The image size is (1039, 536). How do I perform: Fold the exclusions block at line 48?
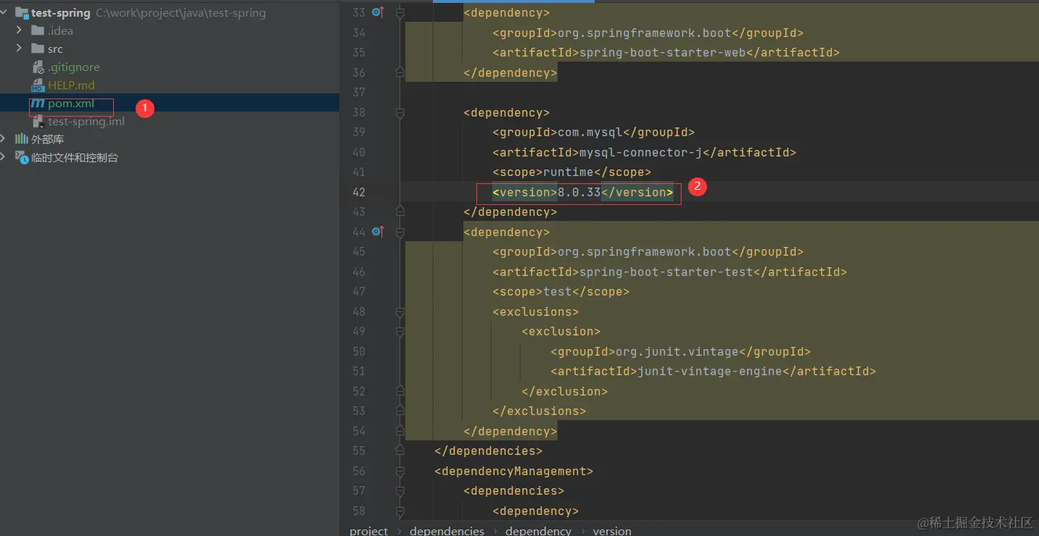pos(400,311)
